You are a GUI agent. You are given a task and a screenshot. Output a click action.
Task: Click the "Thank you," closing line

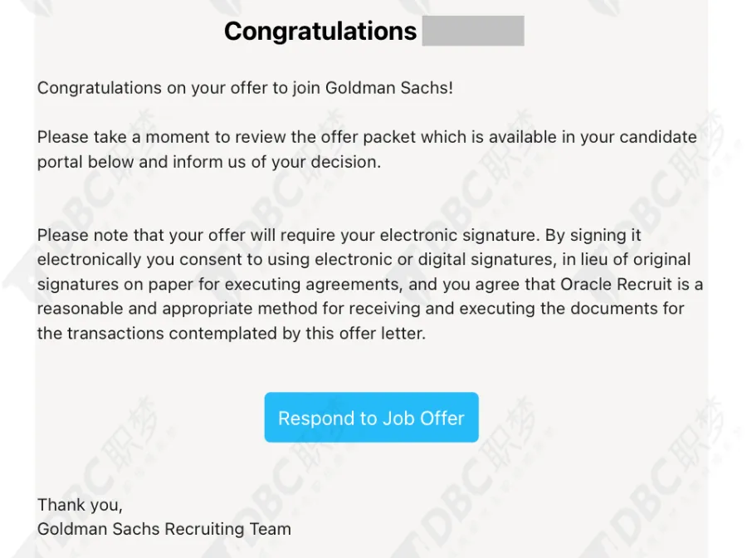pos(80,505)
